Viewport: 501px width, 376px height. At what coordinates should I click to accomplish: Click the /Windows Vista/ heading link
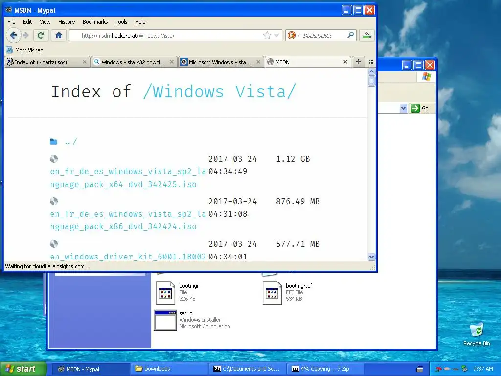coord(220,92)
